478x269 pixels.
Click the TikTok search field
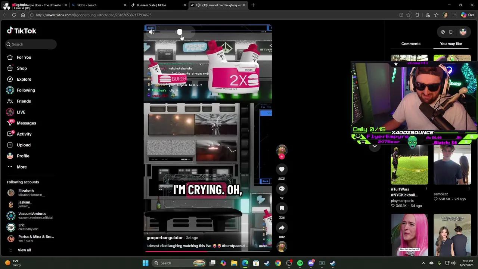point(31,44)
